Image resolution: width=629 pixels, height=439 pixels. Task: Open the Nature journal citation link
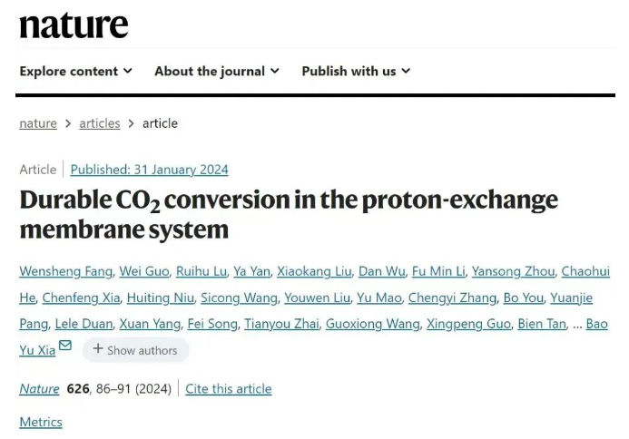39,388
